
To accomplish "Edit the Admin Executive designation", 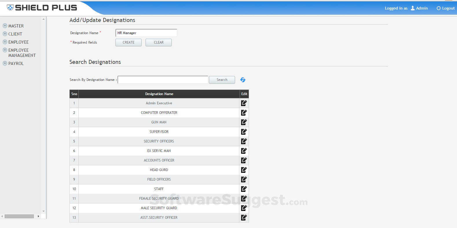I will click(244, 103).
